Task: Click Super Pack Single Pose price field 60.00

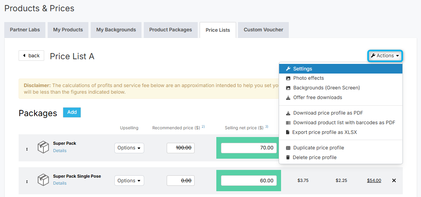Action: [x=249, y=181]
